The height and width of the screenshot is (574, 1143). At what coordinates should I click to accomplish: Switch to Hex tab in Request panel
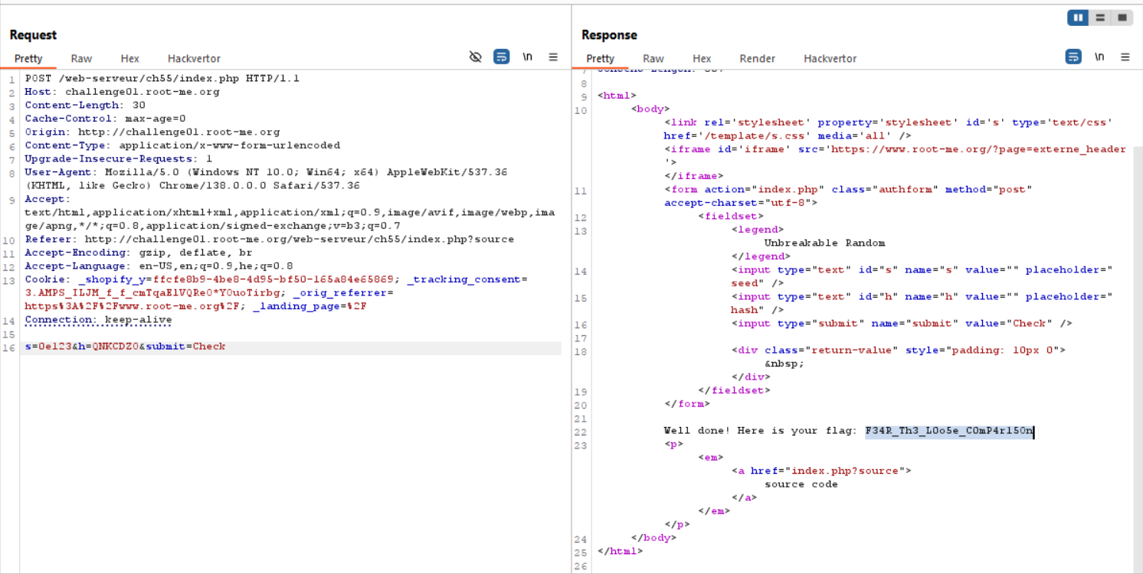129,58
